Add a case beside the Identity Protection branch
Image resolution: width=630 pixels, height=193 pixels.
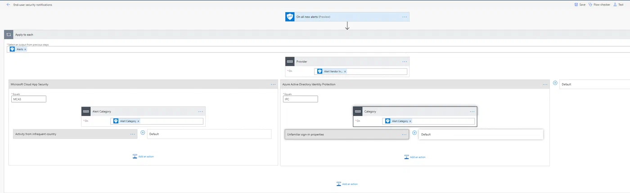[555, 83]
